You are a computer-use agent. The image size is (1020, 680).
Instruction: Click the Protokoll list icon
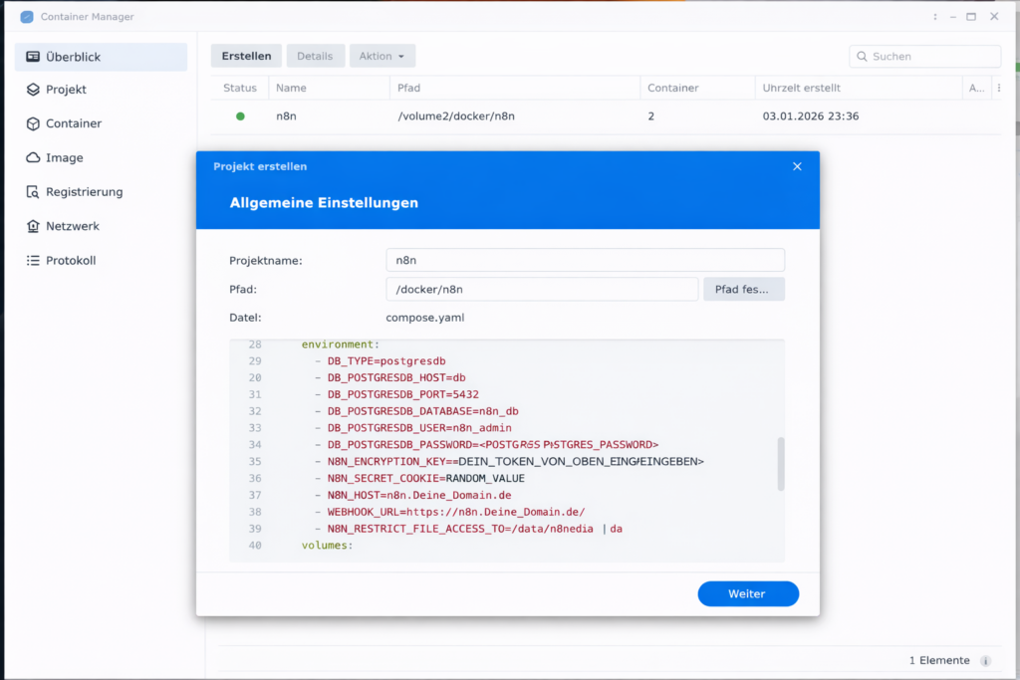(x=33, y=261)
